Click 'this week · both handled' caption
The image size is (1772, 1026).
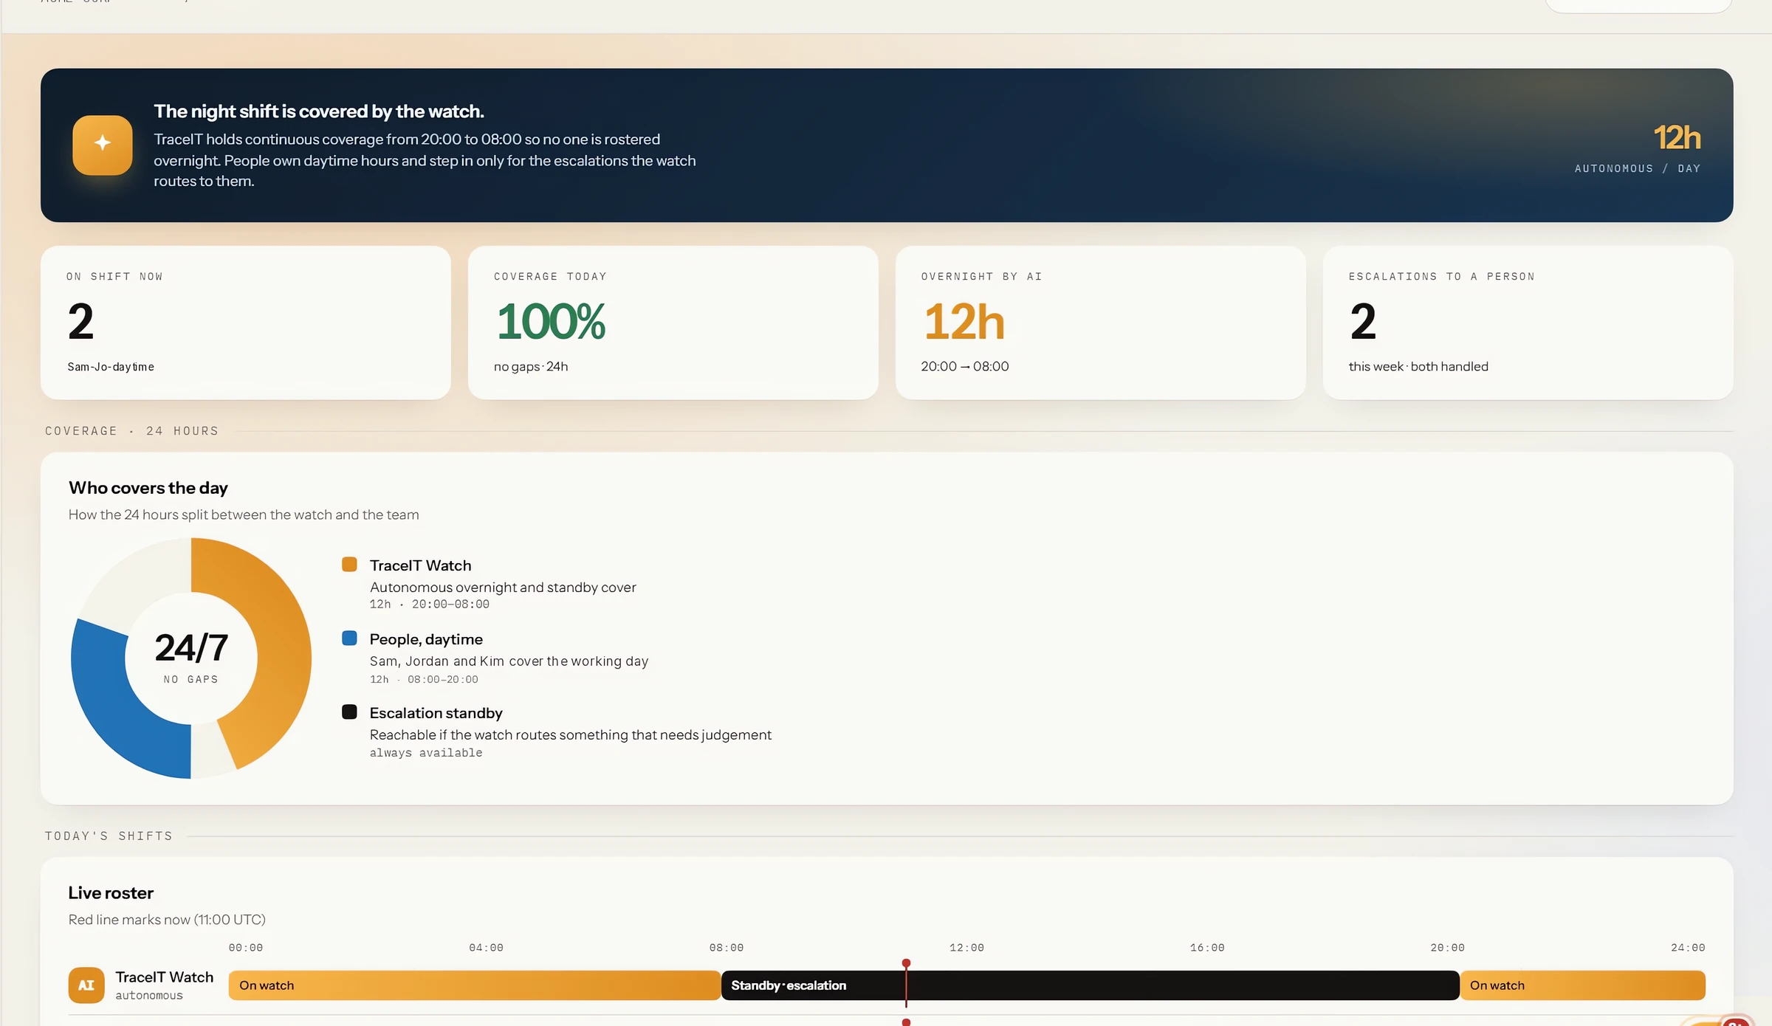1418,367
